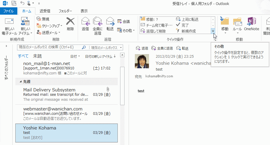Open the クリーンアップ dropdown
The image size is (270, 145).
pyautogui.click(x=49, y=26)
